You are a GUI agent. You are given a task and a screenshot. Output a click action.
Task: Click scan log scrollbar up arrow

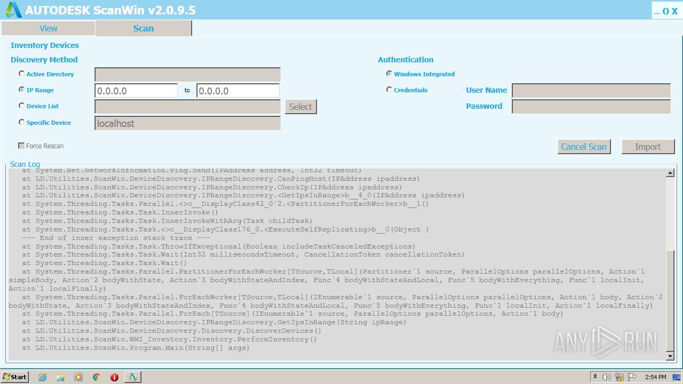point(670,173)
